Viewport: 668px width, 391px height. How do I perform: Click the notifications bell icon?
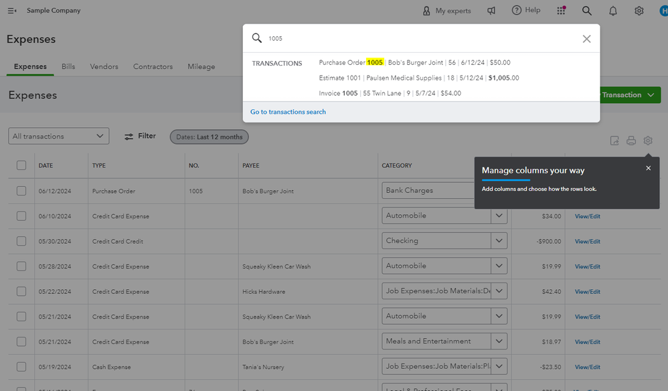613,11
